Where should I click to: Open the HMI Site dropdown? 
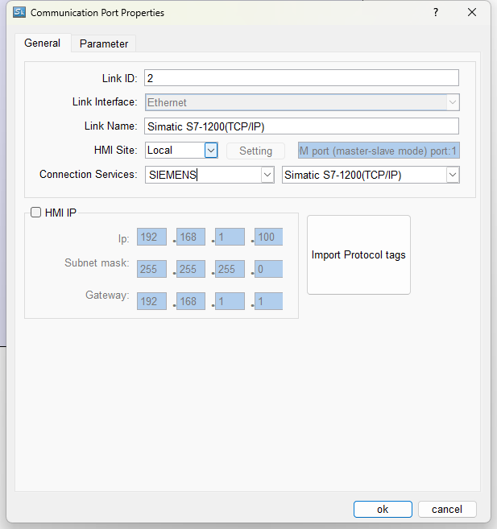click(x=211, y=150)
